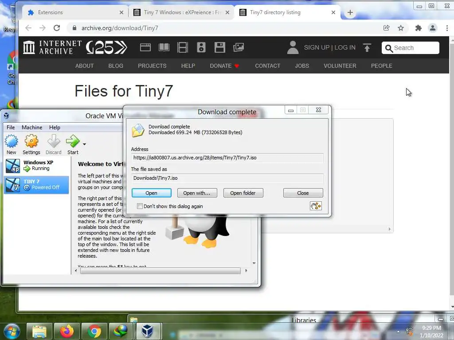Reload the archive.org page
Screen dimensions: 454x340
point(57,28)
